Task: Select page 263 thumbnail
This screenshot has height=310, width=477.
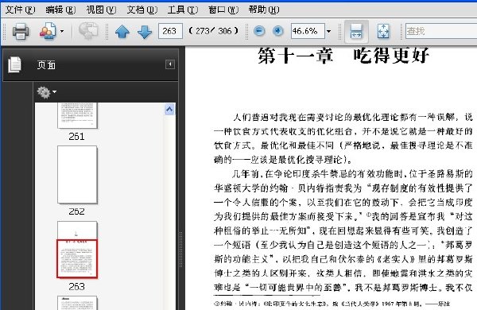Action: pos(77,250)
